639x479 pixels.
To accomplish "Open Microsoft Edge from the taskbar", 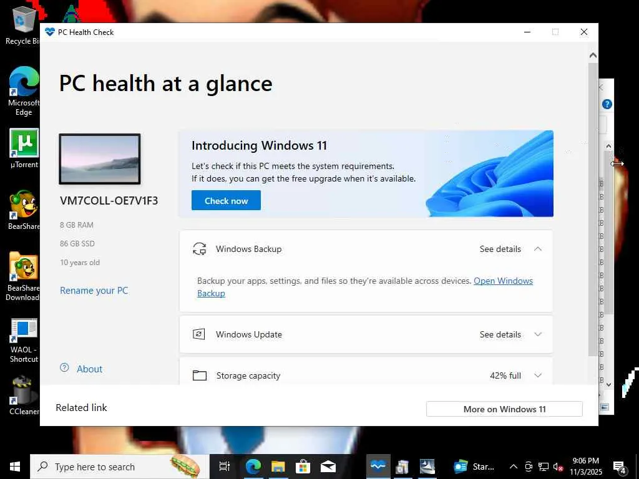I will click(253, 467).
